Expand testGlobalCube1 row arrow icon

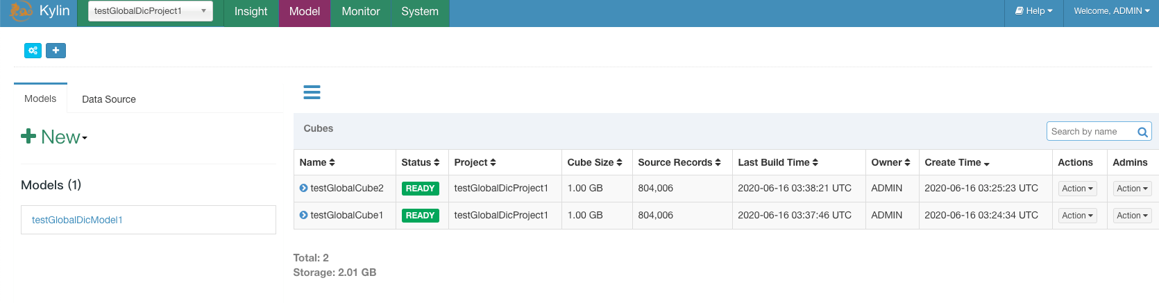tap(303, 215)
